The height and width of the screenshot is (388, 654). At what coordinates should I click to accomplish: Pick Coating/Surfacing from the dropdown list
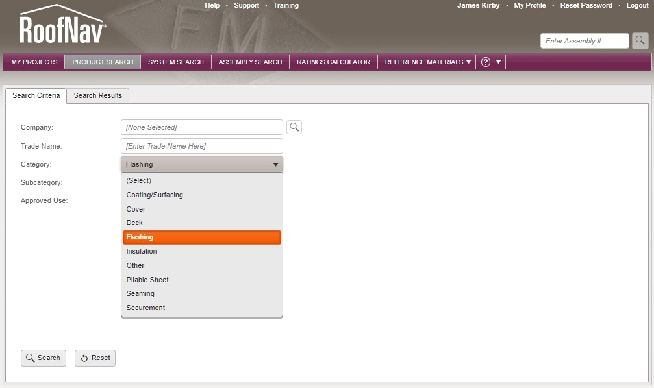155,195
